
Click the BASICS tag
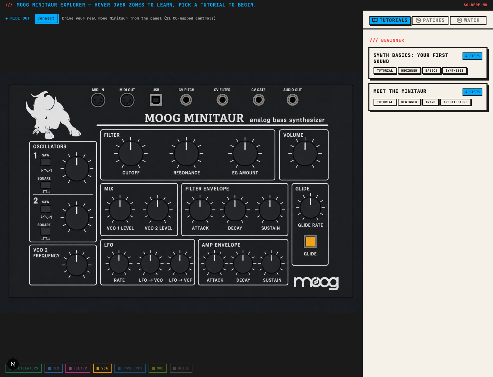click(x=431, y=71)
